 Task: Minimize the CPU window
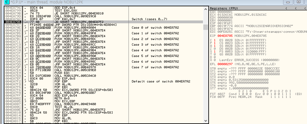point(288,2)
